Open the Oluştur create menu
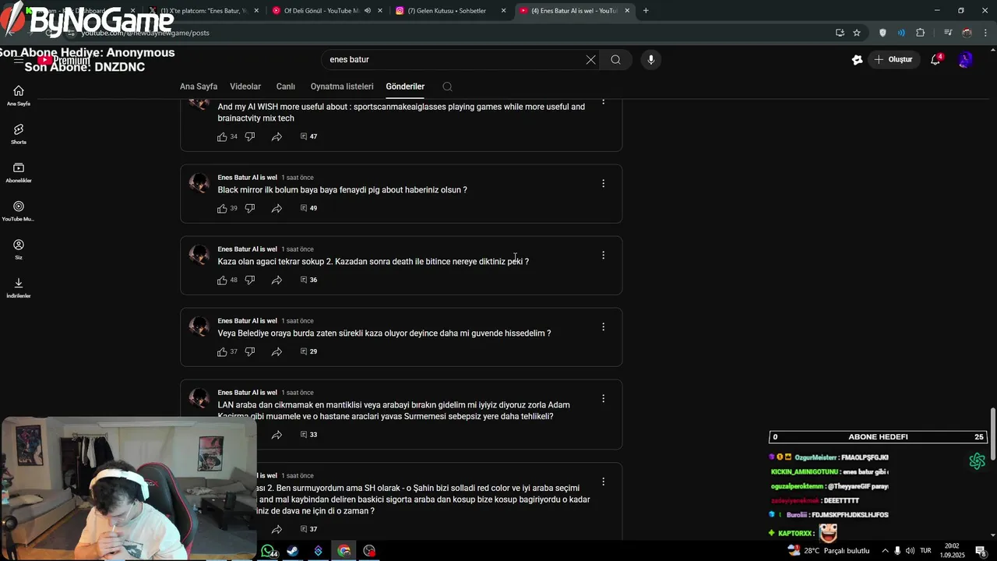Image resolution: width=997 pixels, height=561 pixels. [x=893, y=59]
